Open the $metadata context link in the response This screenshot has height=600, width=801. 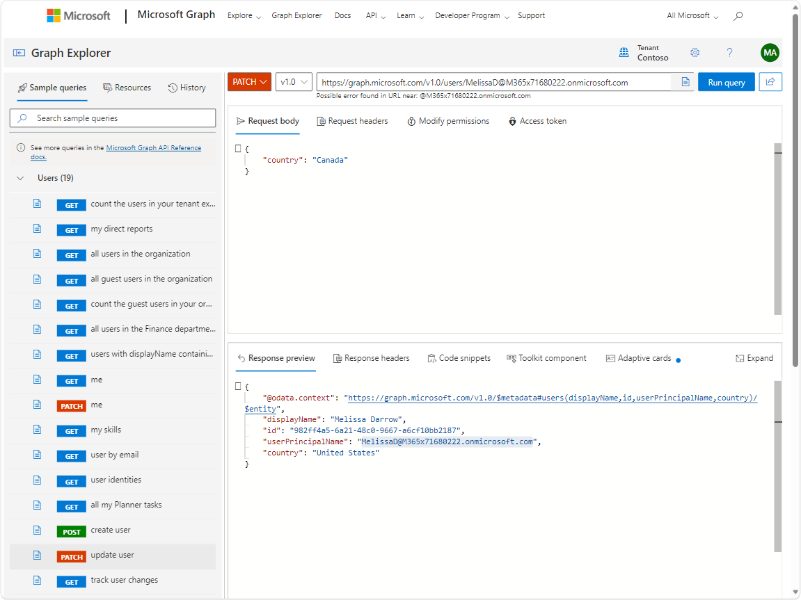coord(553,398)
